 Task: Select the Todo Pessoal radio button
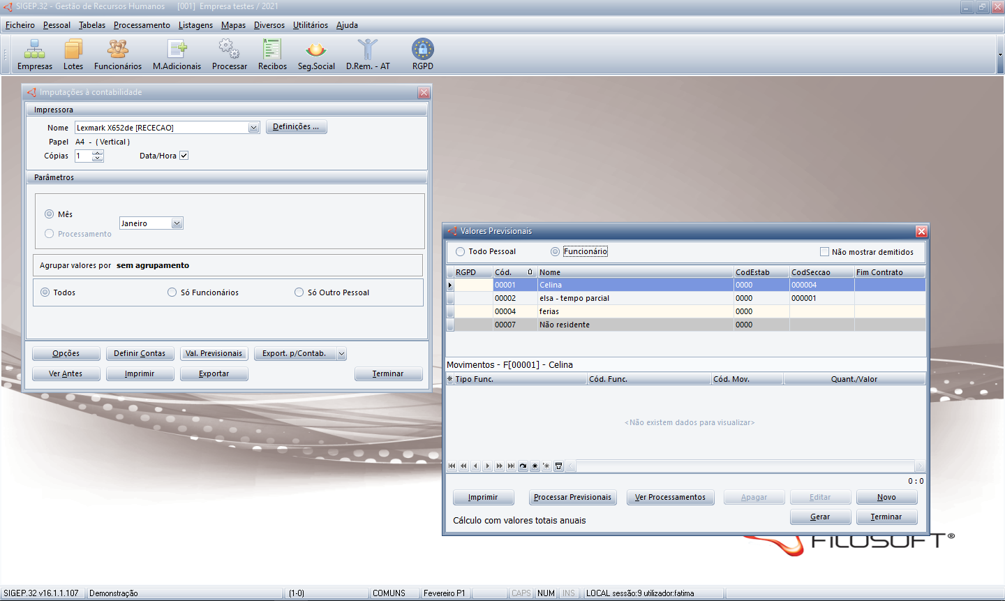[461, 252]
